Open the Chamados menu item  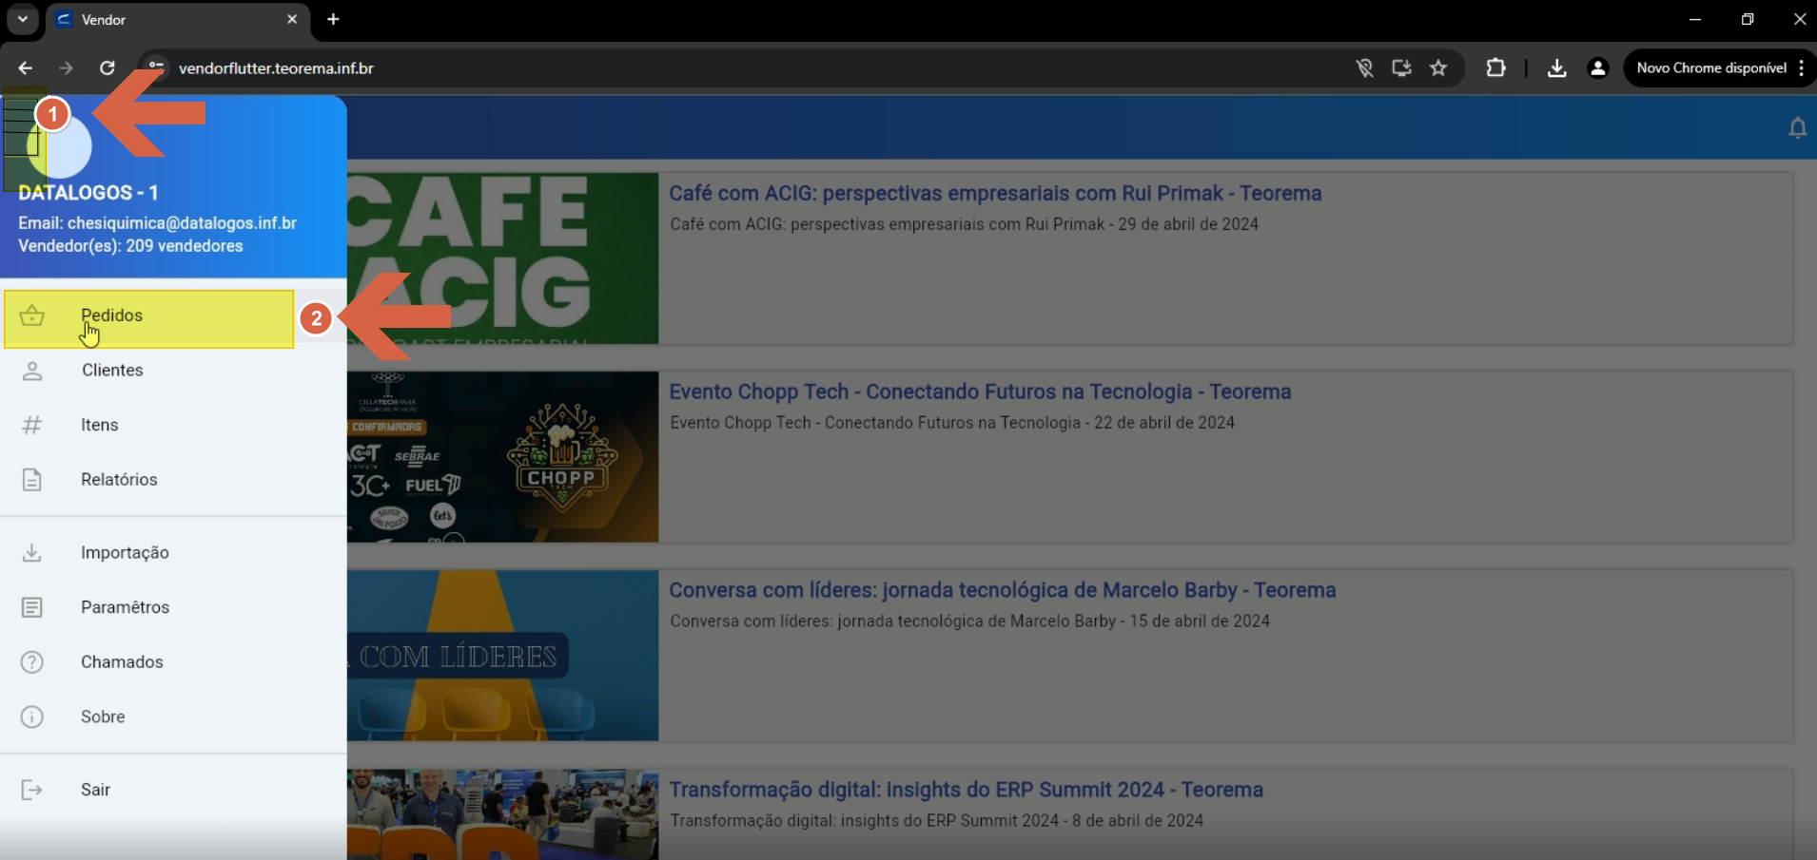tap(173, 662)
